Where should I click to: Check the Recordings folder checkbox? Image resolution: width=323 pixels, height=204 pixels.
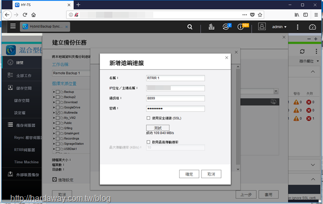(x=58, y=138)
